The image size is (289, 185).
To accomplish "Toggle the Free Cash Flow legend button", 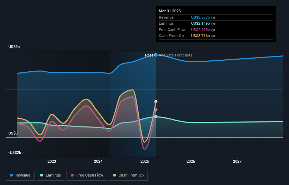I will 87,175.
